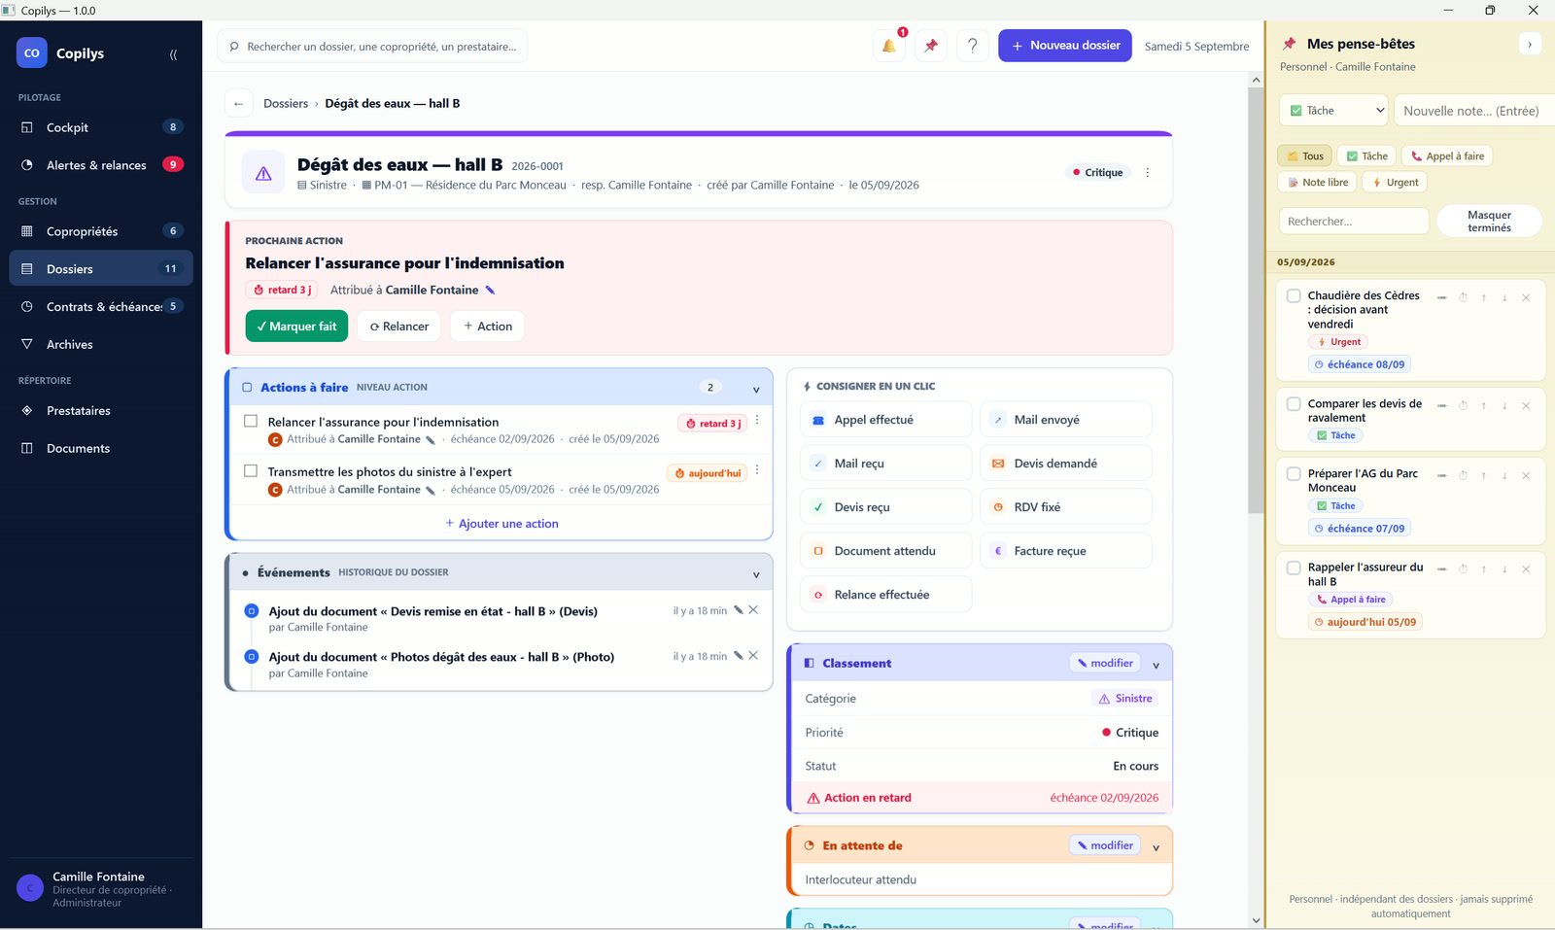Image resolution: width=1555 pixels, height=930 pixels.
Task: Edit the assignee pencil next to Camille Fontaine in Prochaine action
Action: click(490, 290)
